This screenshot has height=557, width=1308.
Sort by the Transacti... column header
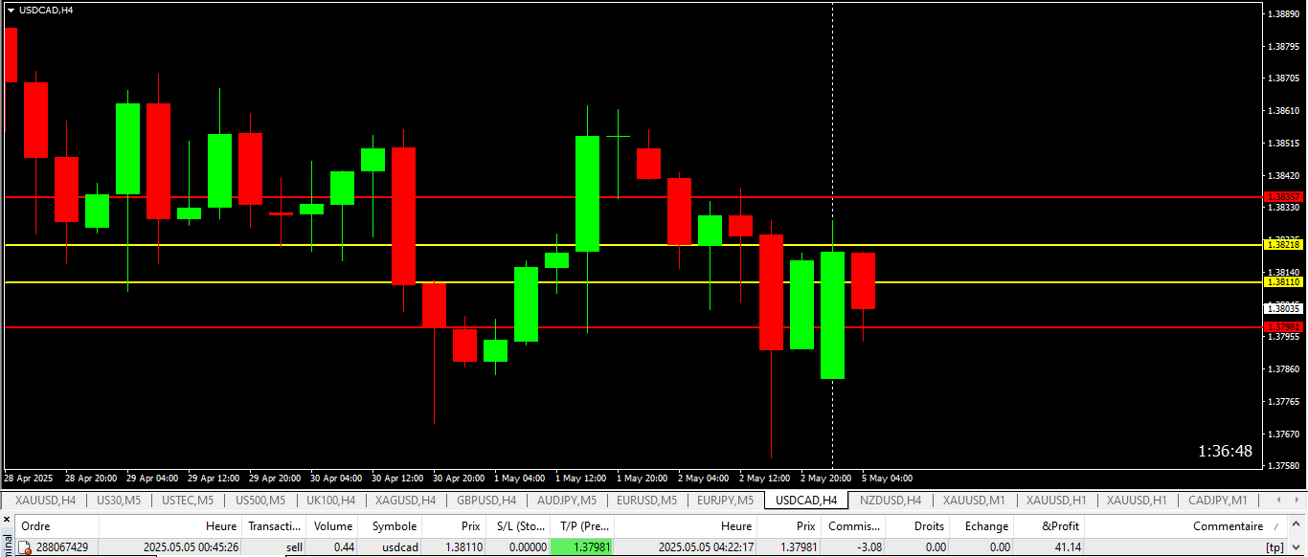coord(274,526)
